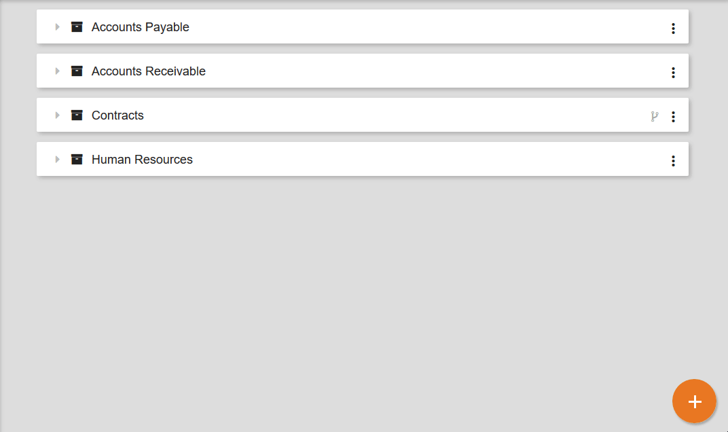Click the archive box icon beside Human Resources
This screenshot has width=728, height=432.
(x=77, y=160)
